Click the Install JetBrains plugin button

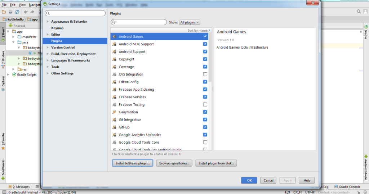click(x=133, y=163)
